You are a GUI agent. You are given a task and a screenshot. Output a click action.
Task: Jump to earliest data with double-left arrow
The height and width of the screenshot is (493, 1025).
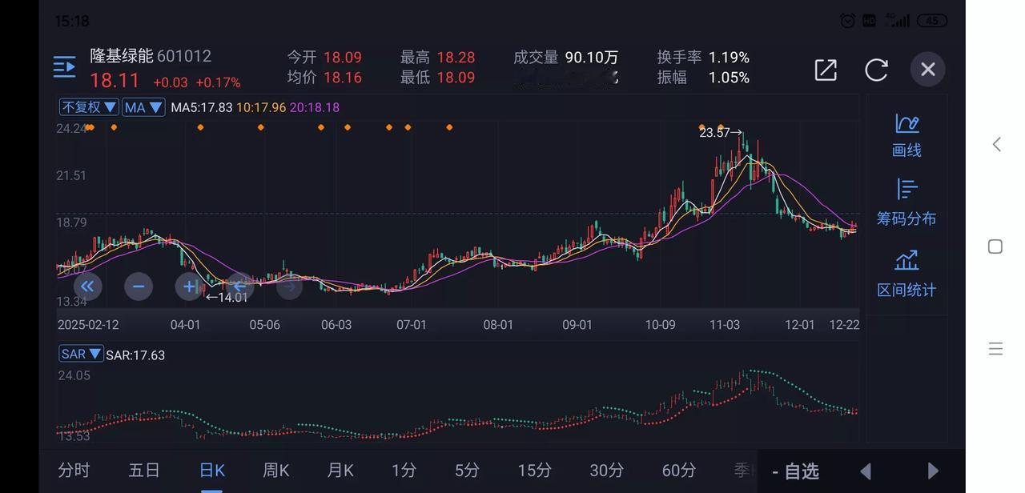coord(87,286)
